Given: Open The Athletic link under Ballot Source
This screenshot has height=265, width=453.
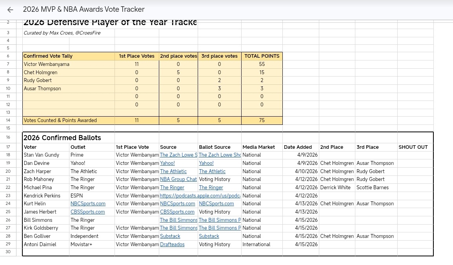Looking at the screenshot, I should coord(212,172).
